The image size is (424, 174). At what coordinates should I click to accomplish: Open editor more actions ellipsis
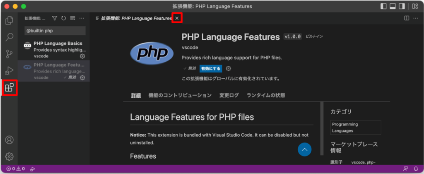(x=416, y=18)
